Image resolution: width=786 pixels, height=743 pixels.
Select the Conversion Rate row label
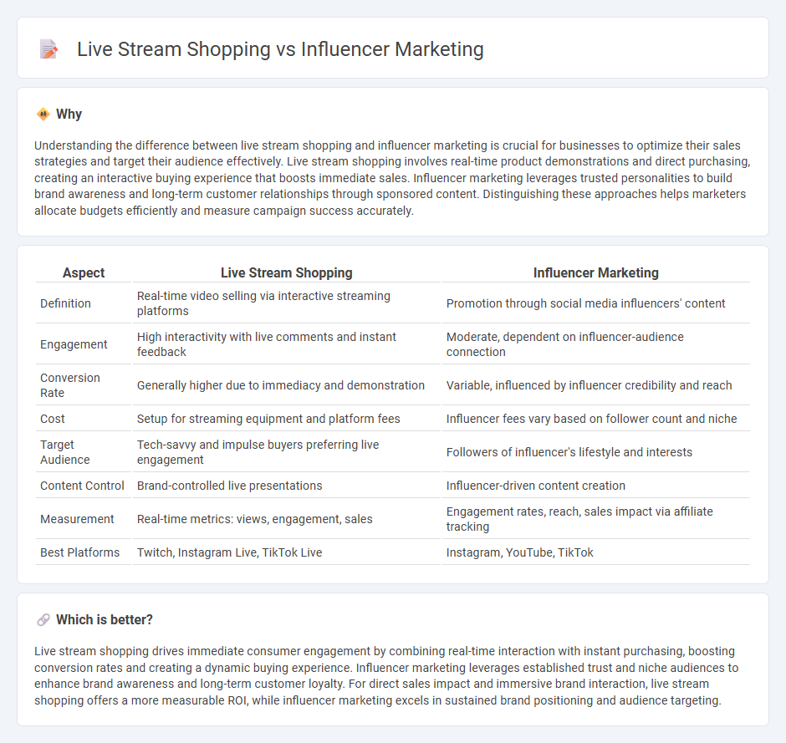click(x=70, y=385)
